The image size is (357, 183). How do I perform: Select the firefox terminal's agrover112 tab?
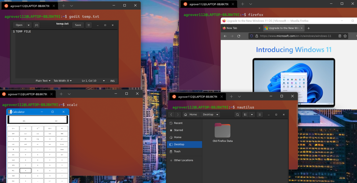[x=209, y=4]
